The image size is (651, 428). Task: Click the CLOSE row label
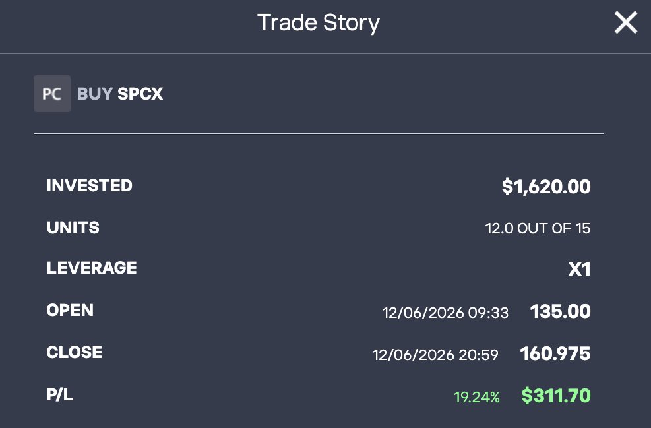click(x=75, y=352)
